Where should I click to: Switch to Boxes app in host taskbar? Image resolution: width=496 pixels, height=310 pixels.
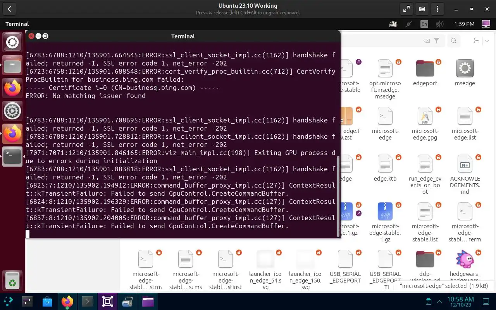click(108, 301)
